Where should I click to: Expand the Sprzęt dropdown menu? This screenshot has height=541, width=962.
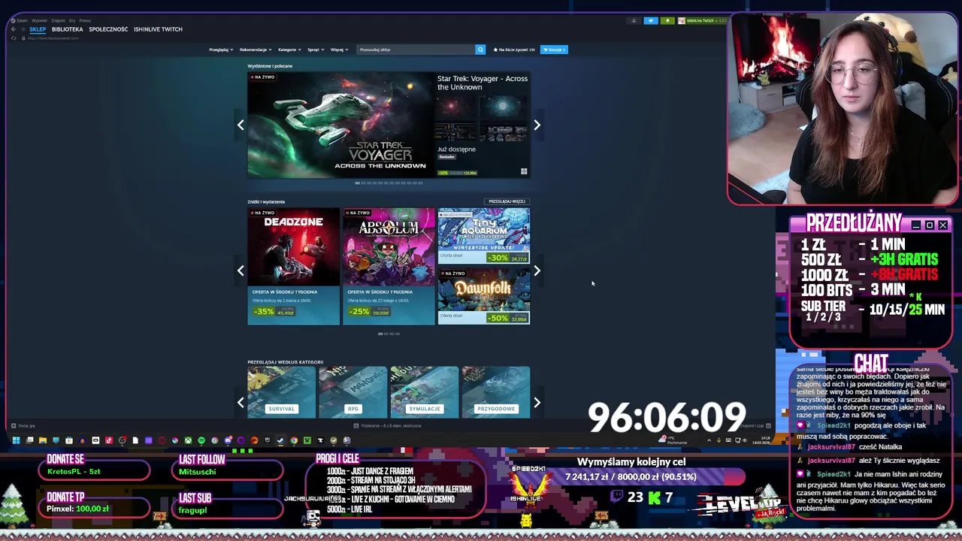316,50
